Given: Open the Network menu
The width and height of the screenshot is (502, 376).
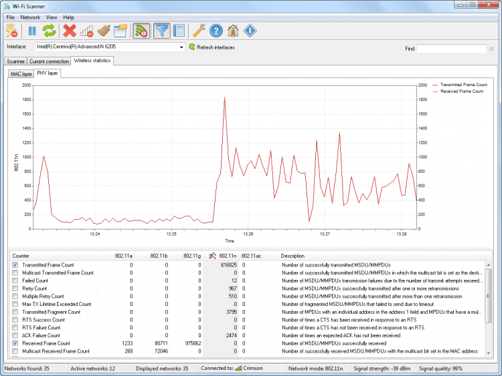Looking at the screenshot, I should 30,17.
